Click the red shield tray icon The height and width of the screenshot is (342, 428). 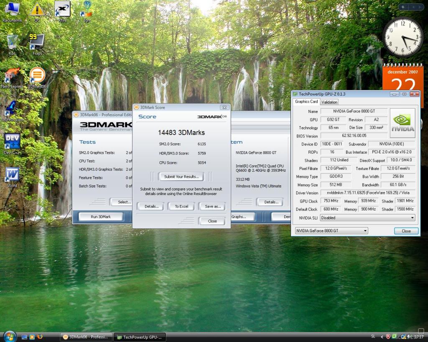point(388,337)
